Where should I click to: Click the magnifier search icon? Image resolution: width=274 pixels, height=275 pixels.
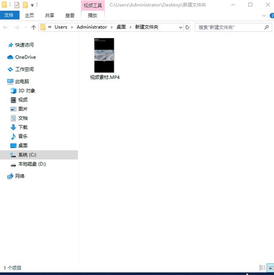click(x=266, y=27)
